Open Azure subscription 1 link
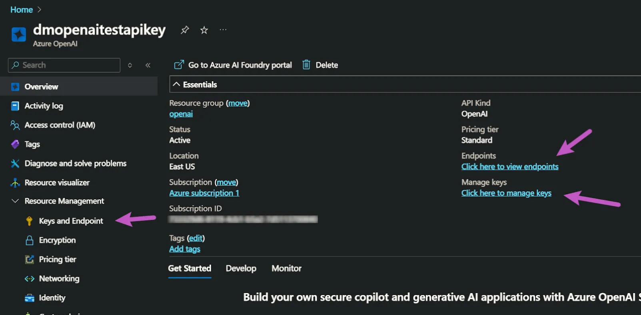641x315 pixels. [x=204, y=193]
